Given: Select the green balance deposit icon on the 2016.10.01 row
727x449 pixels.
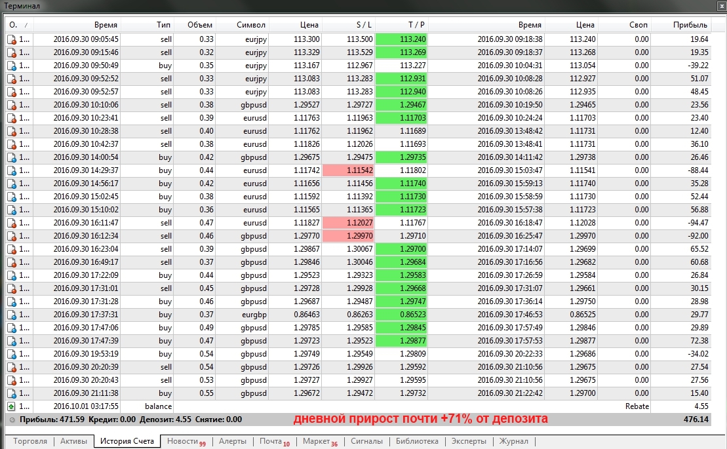Looking at the screenshot, I should (12, 406).
